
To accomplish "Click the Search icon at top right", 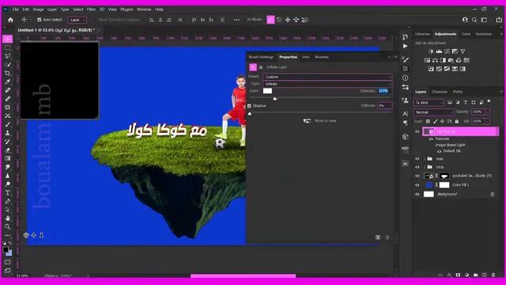I will (474, 20).
